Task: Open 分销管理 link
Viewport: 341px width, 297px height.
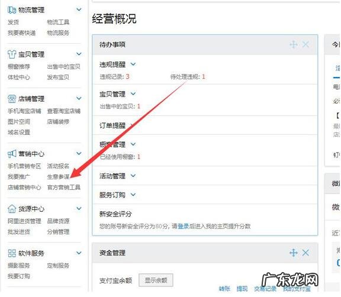Action: point(58,232)
